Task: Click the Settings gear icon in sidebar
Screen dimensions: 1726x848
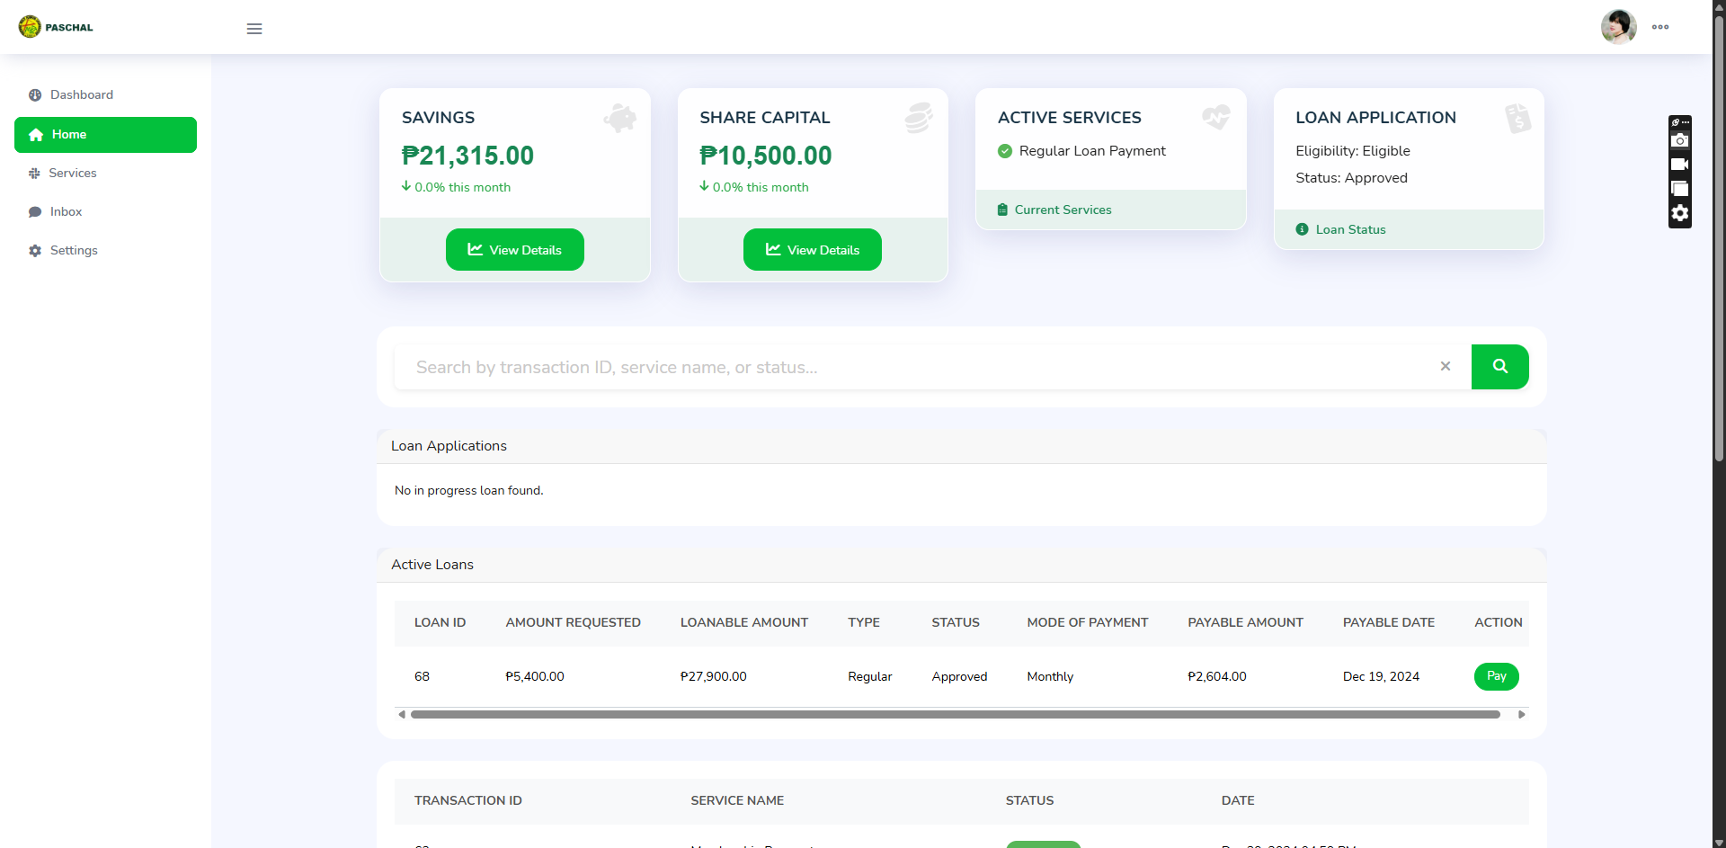Action: click(x=35, y=251)
